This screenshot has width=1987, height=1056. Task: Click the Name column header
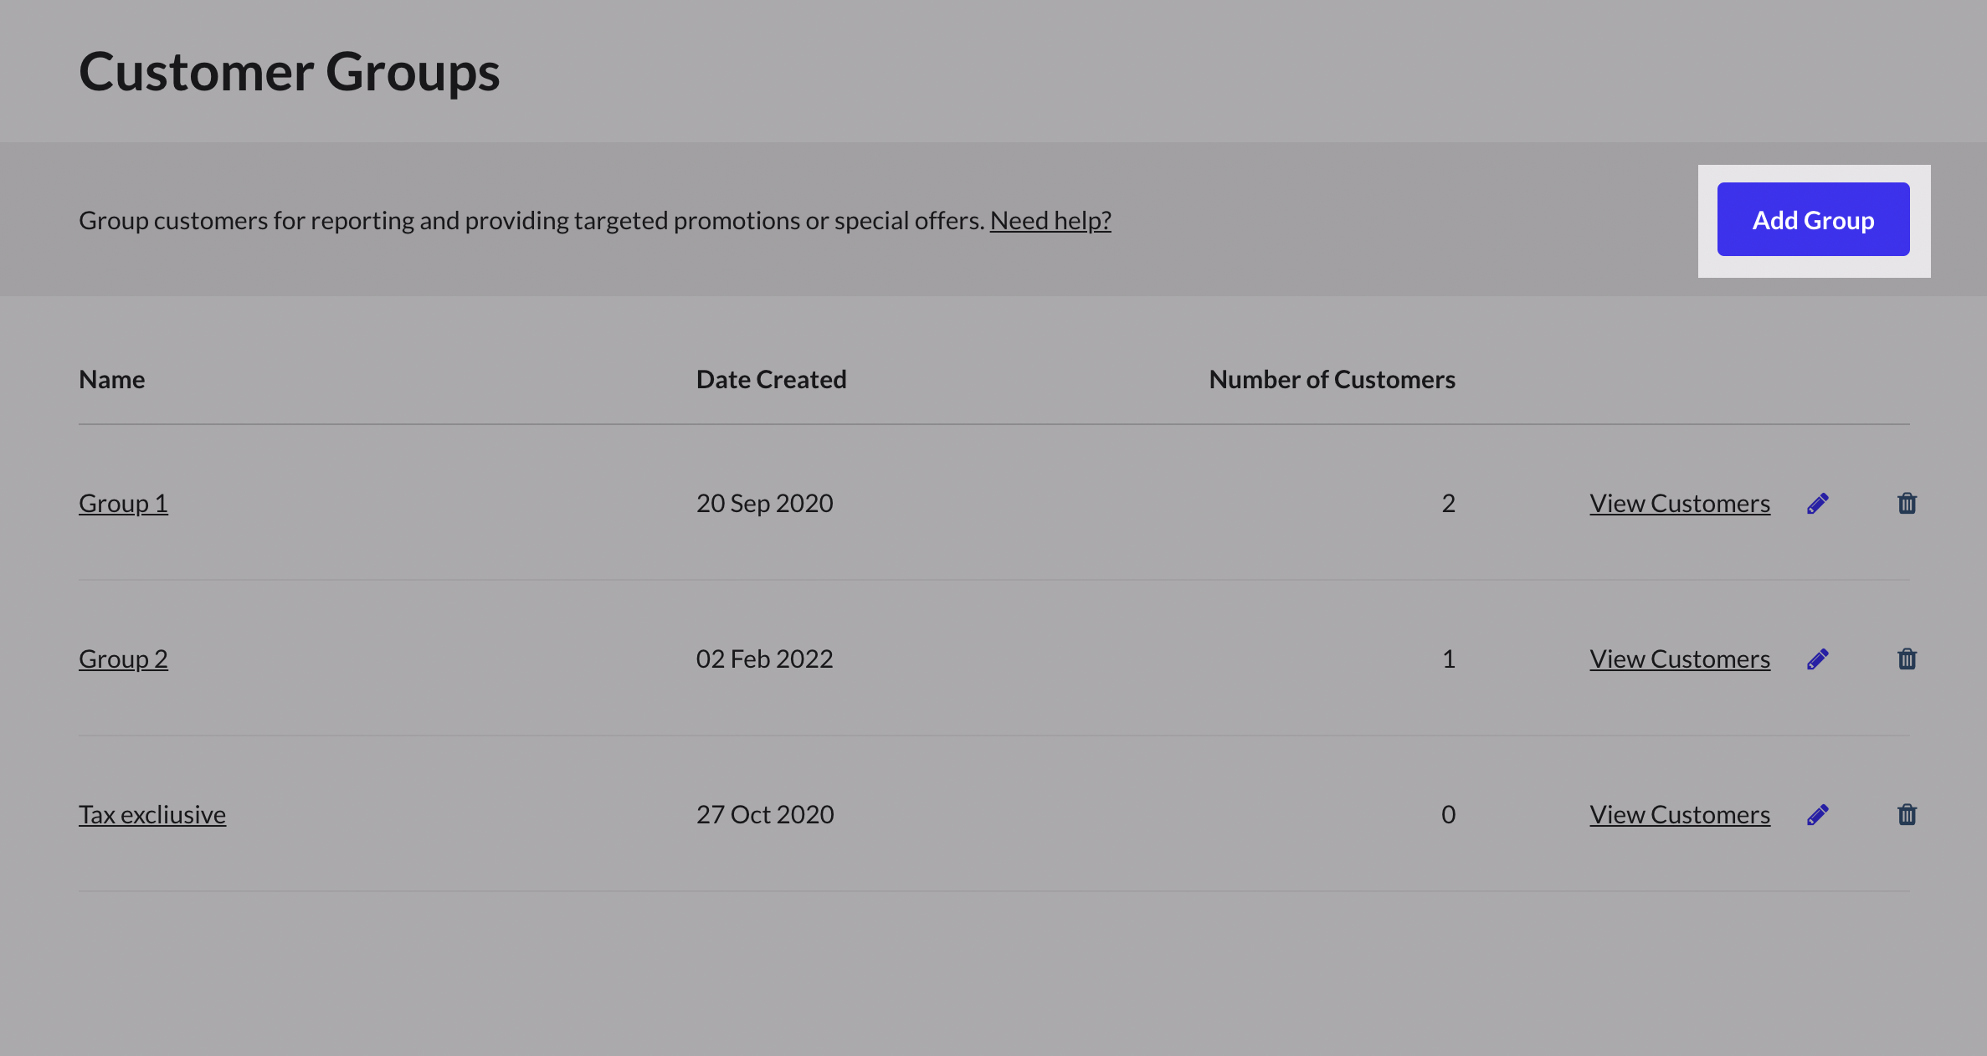click(112, 379)
